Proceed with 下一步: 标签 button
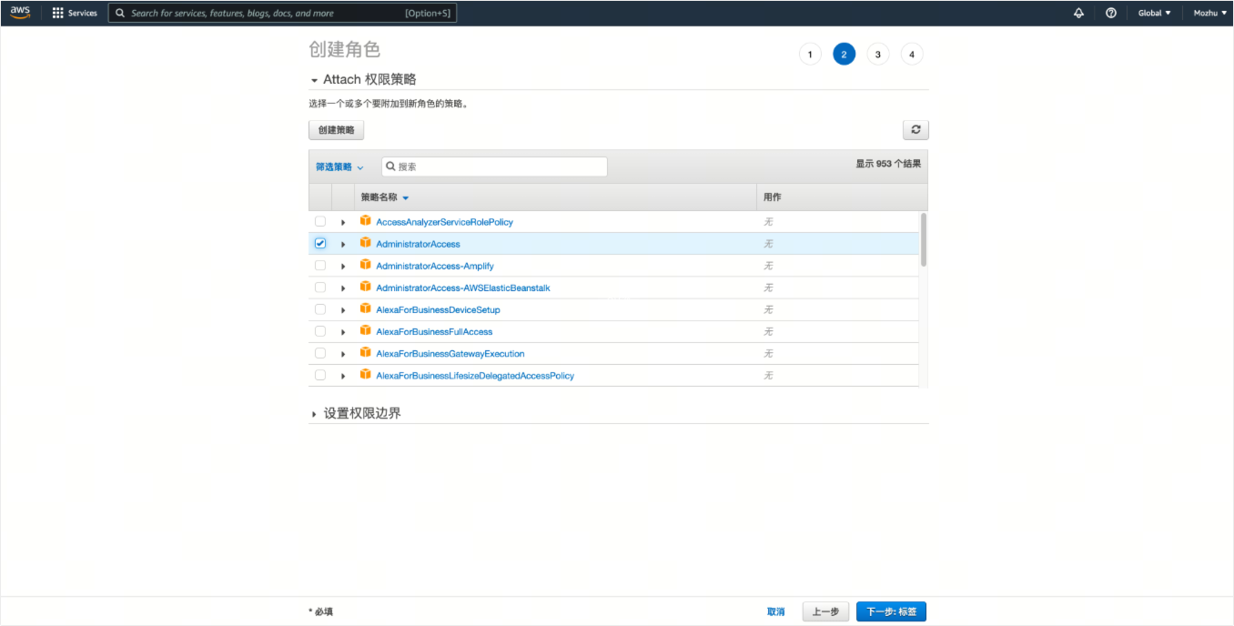Screen dimensions: 1234x626 [x=891, y=612]
